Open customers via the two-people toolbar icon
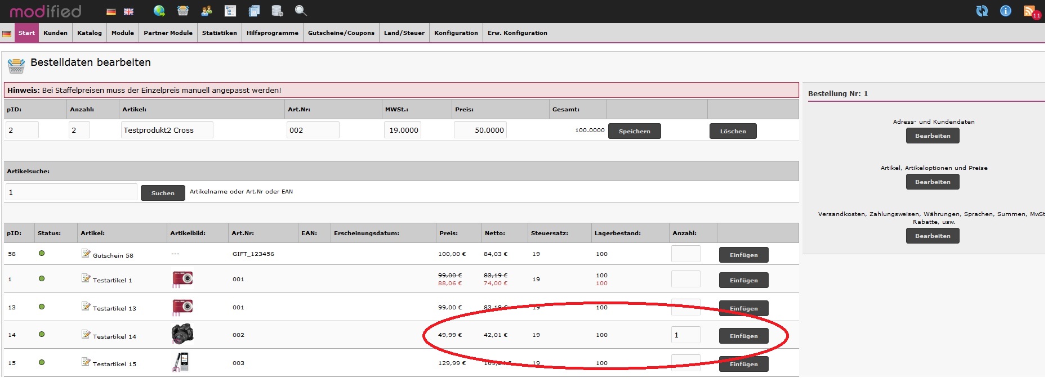This screenshot has height=387, width=1048. coord(207,11)
